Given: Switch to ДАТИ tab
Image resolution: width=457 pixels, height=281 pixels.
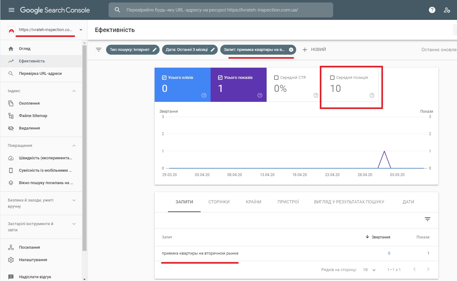Looking at the screenshot, I should click(x=408, y=202).
